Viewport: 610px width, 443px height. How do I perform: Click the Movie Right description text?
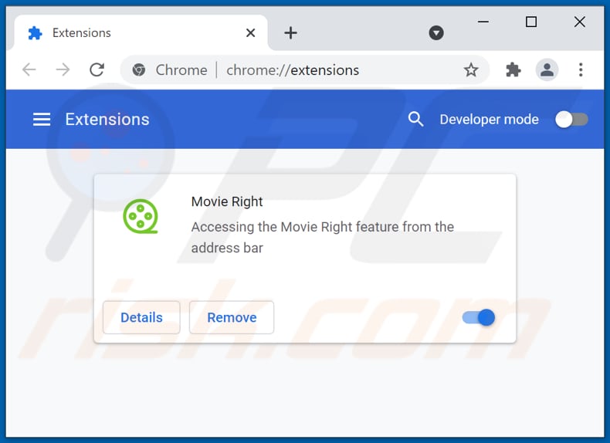(x=323, y=237)
